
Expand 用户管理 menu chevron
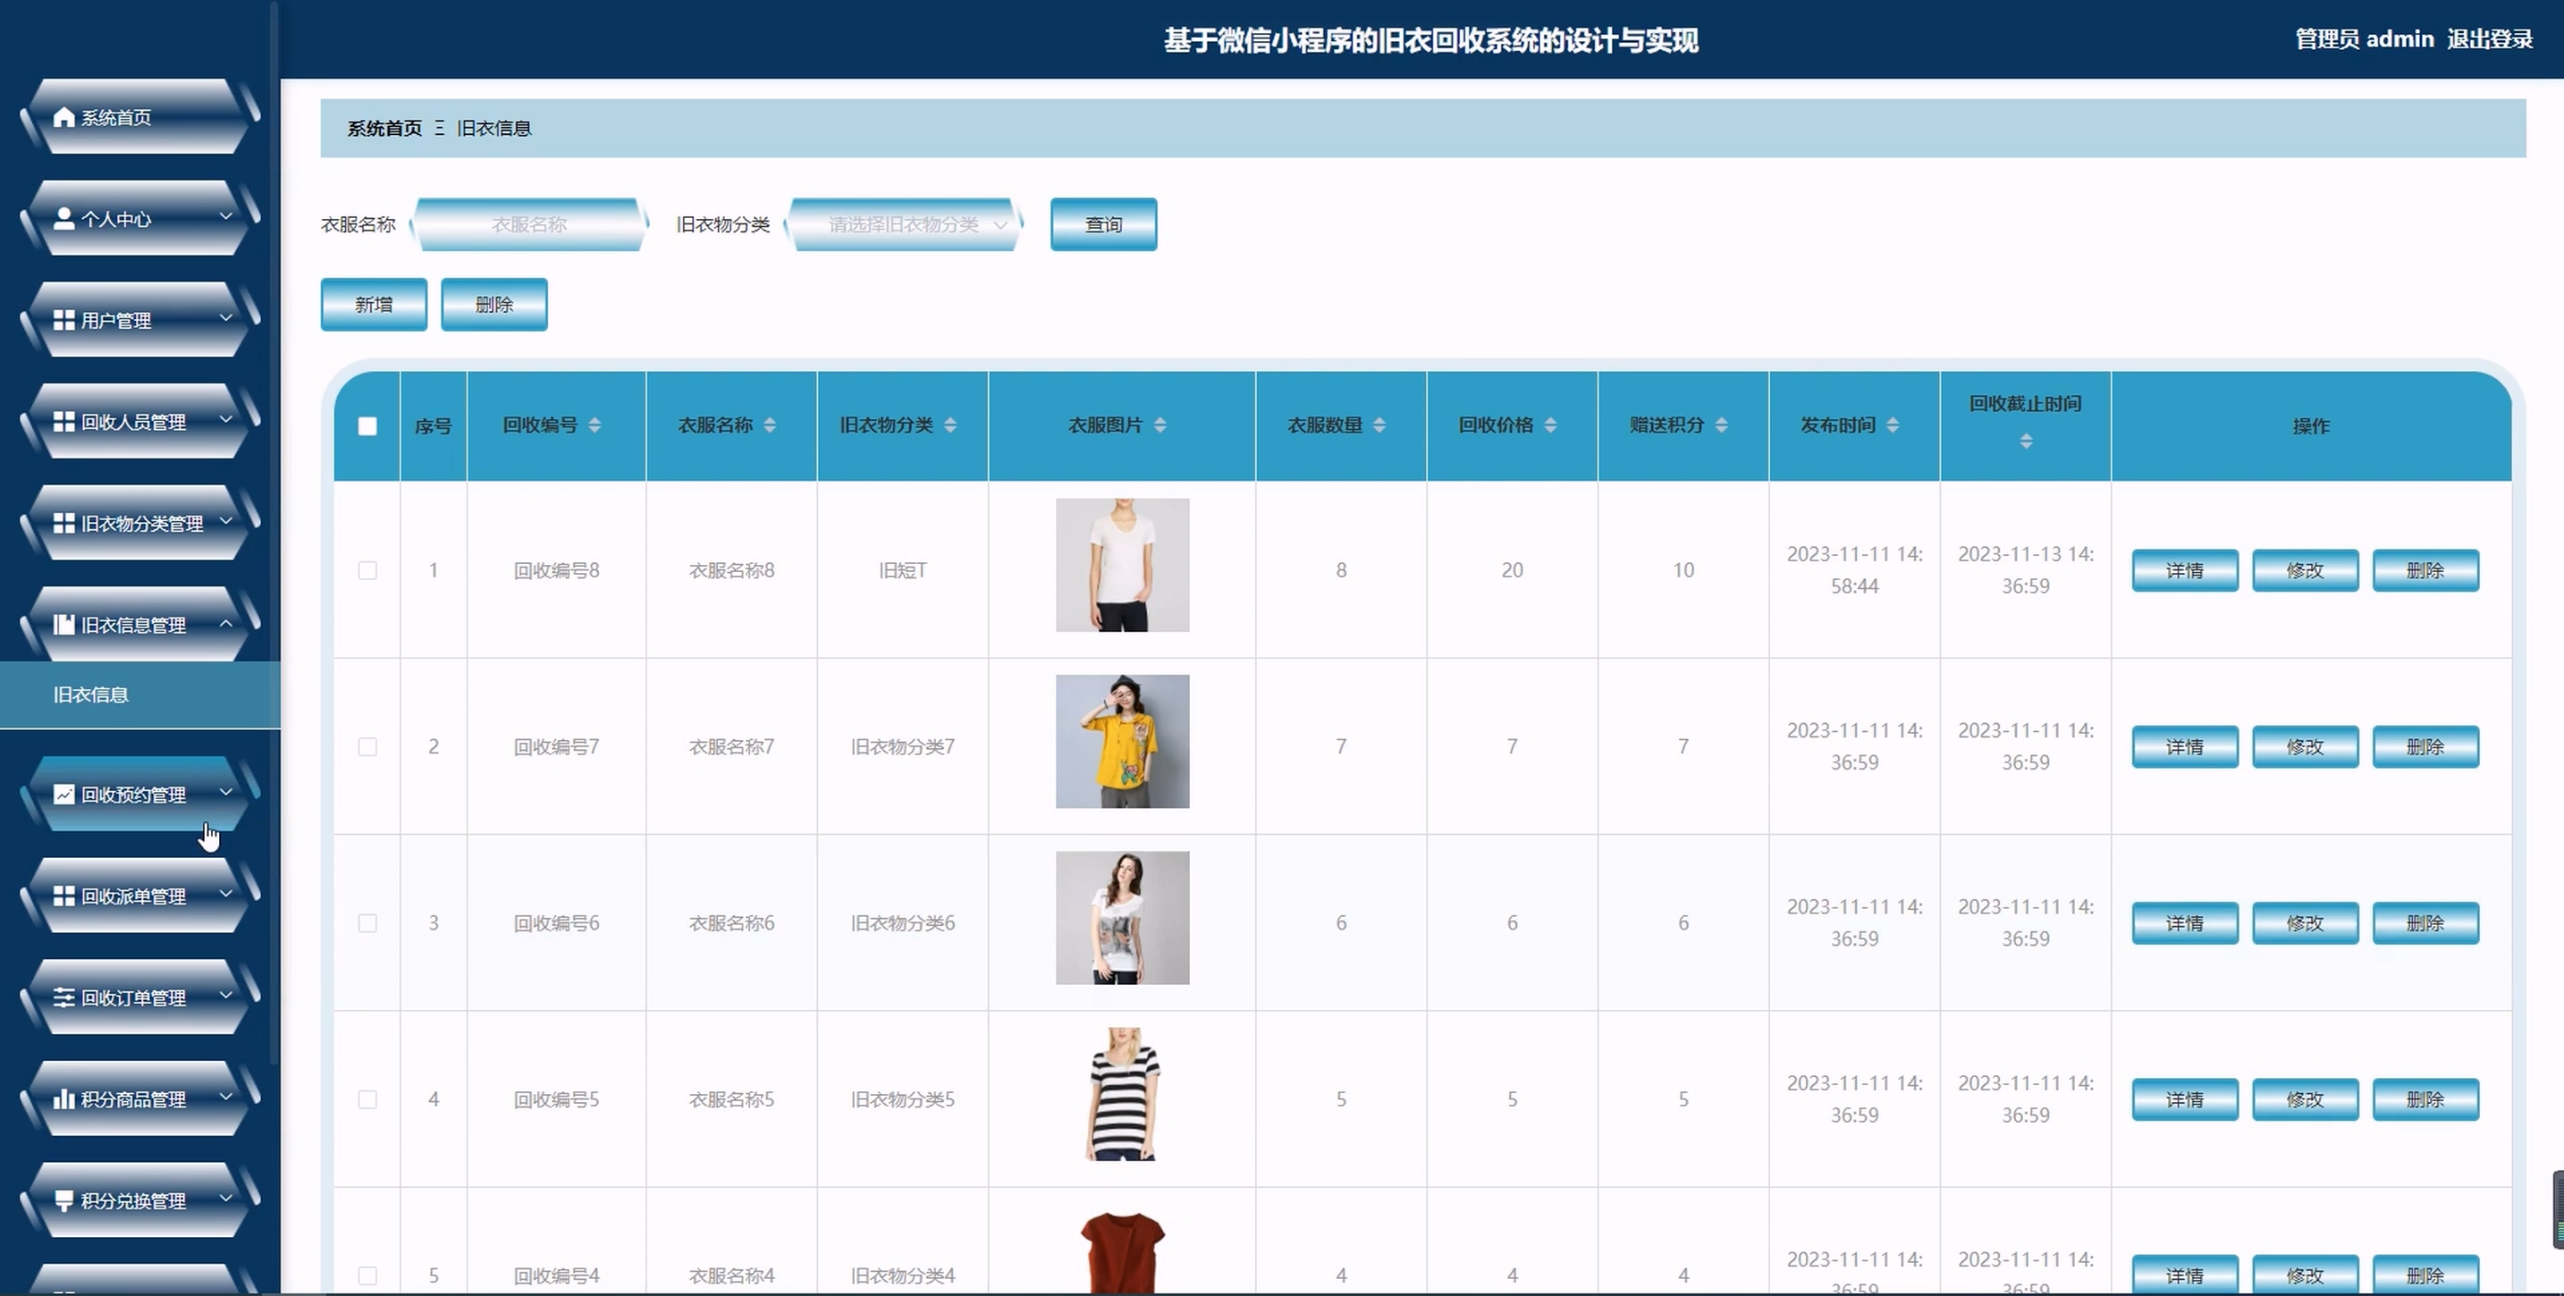click(x=226, y=317)
